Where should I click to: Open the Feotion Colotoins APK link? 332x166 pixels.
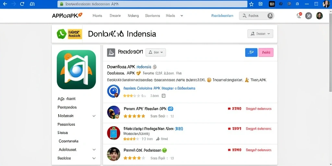[x=159, y=88]
